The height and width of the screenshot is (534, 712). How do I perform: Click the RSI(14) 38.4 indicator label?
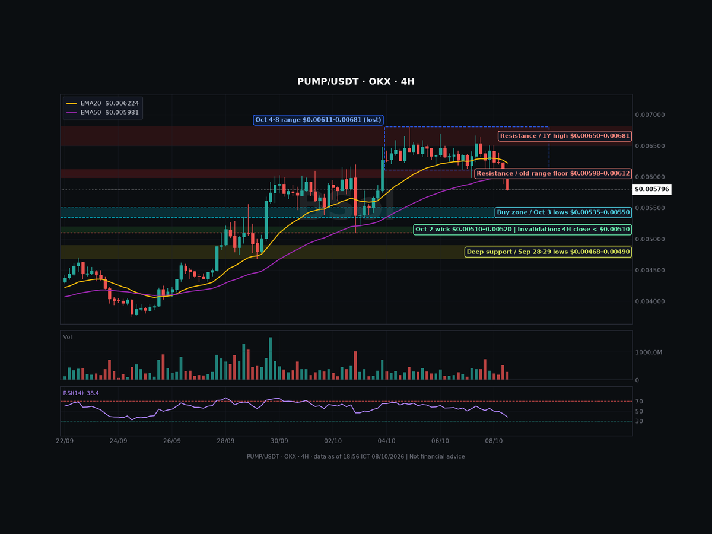click(81, 393)
